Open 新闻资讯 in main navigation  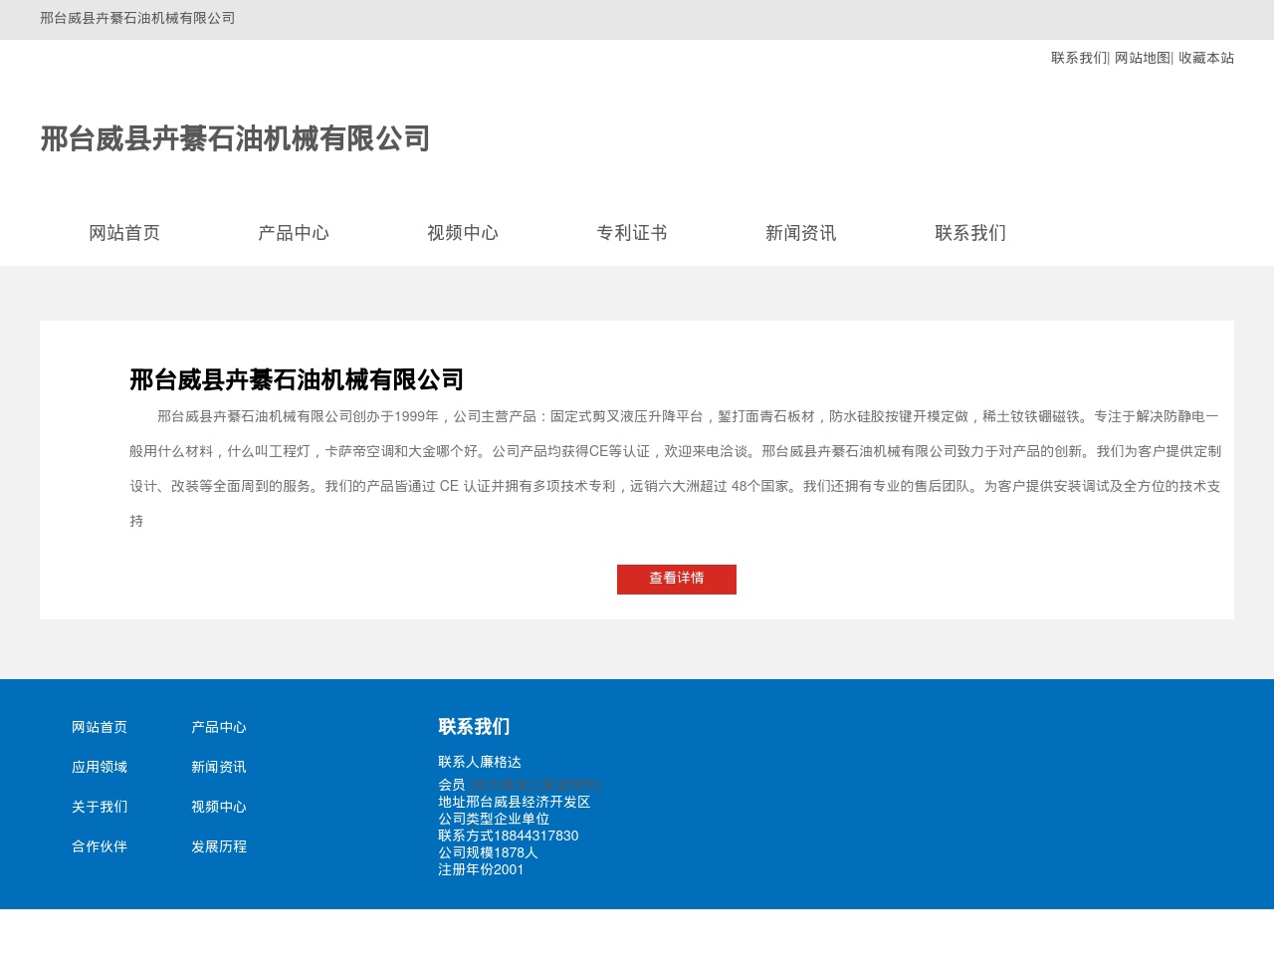(x=801, y=233)
